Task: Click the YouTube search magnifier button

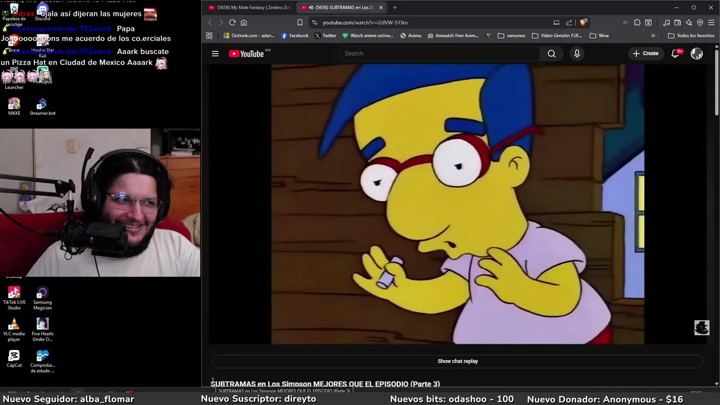Action: (551, 53)
